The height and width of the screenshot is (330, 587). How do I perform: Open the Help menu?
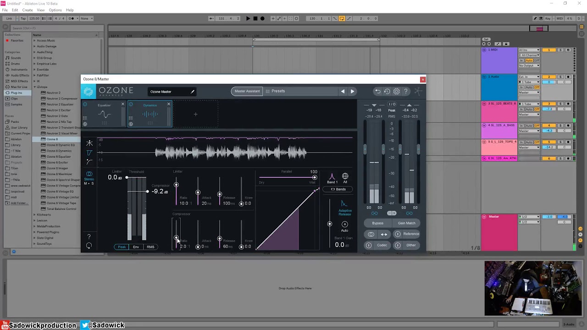70,10
